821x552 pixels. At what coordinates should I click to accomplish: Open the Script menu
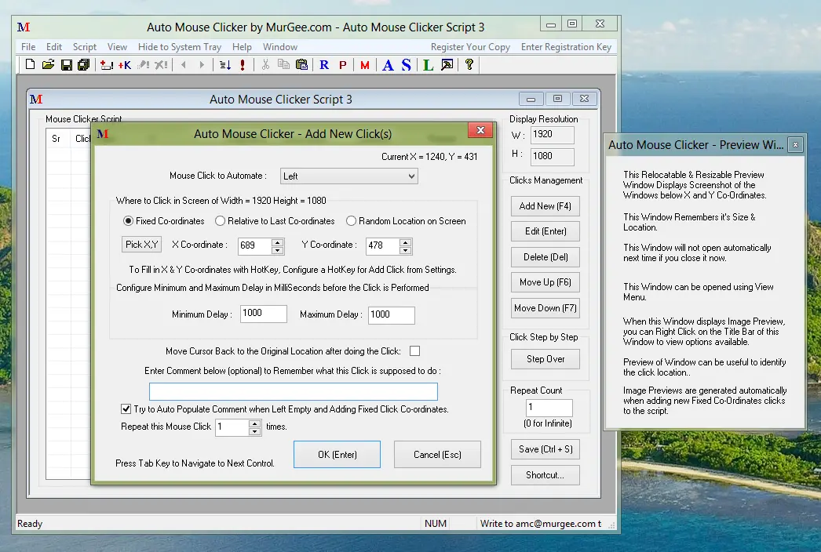[x=85, y=47]
